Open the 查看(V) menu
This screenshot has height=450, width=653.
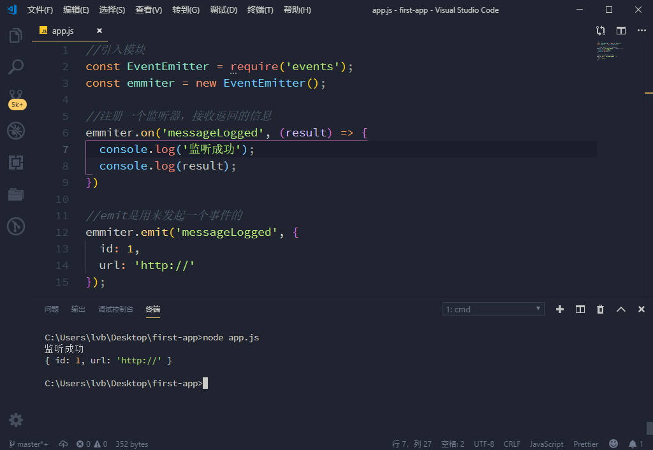click(x=148, y=10)
